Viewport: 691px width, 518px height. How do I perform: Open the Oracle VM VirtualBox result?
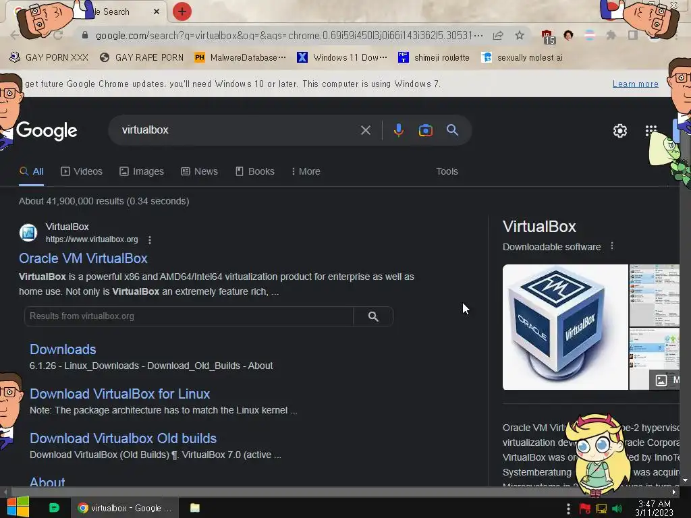(x=83, y=258)
